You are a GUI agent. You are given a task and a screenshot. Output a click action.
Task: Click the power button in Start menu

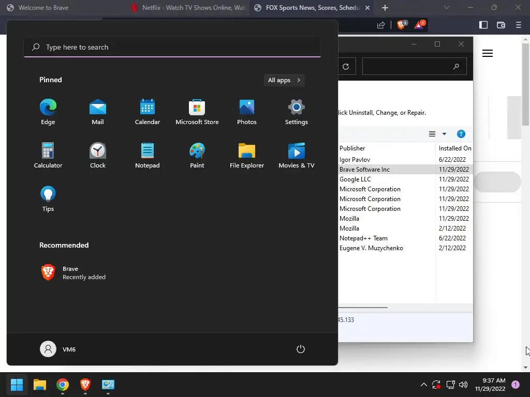[x=301, y=349]
